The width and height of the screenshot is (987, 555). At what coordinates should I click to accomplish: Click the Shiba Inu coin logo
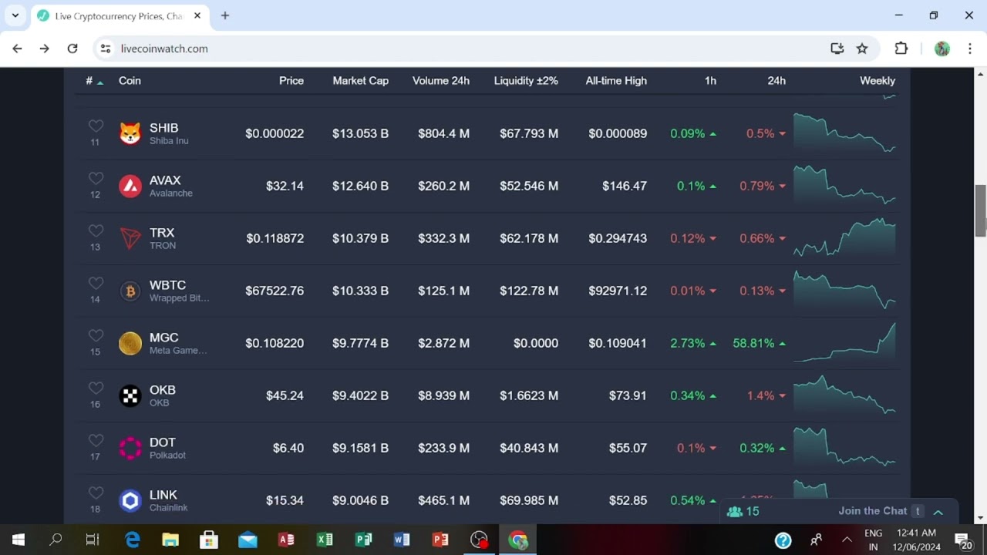(x=130, y=133)
